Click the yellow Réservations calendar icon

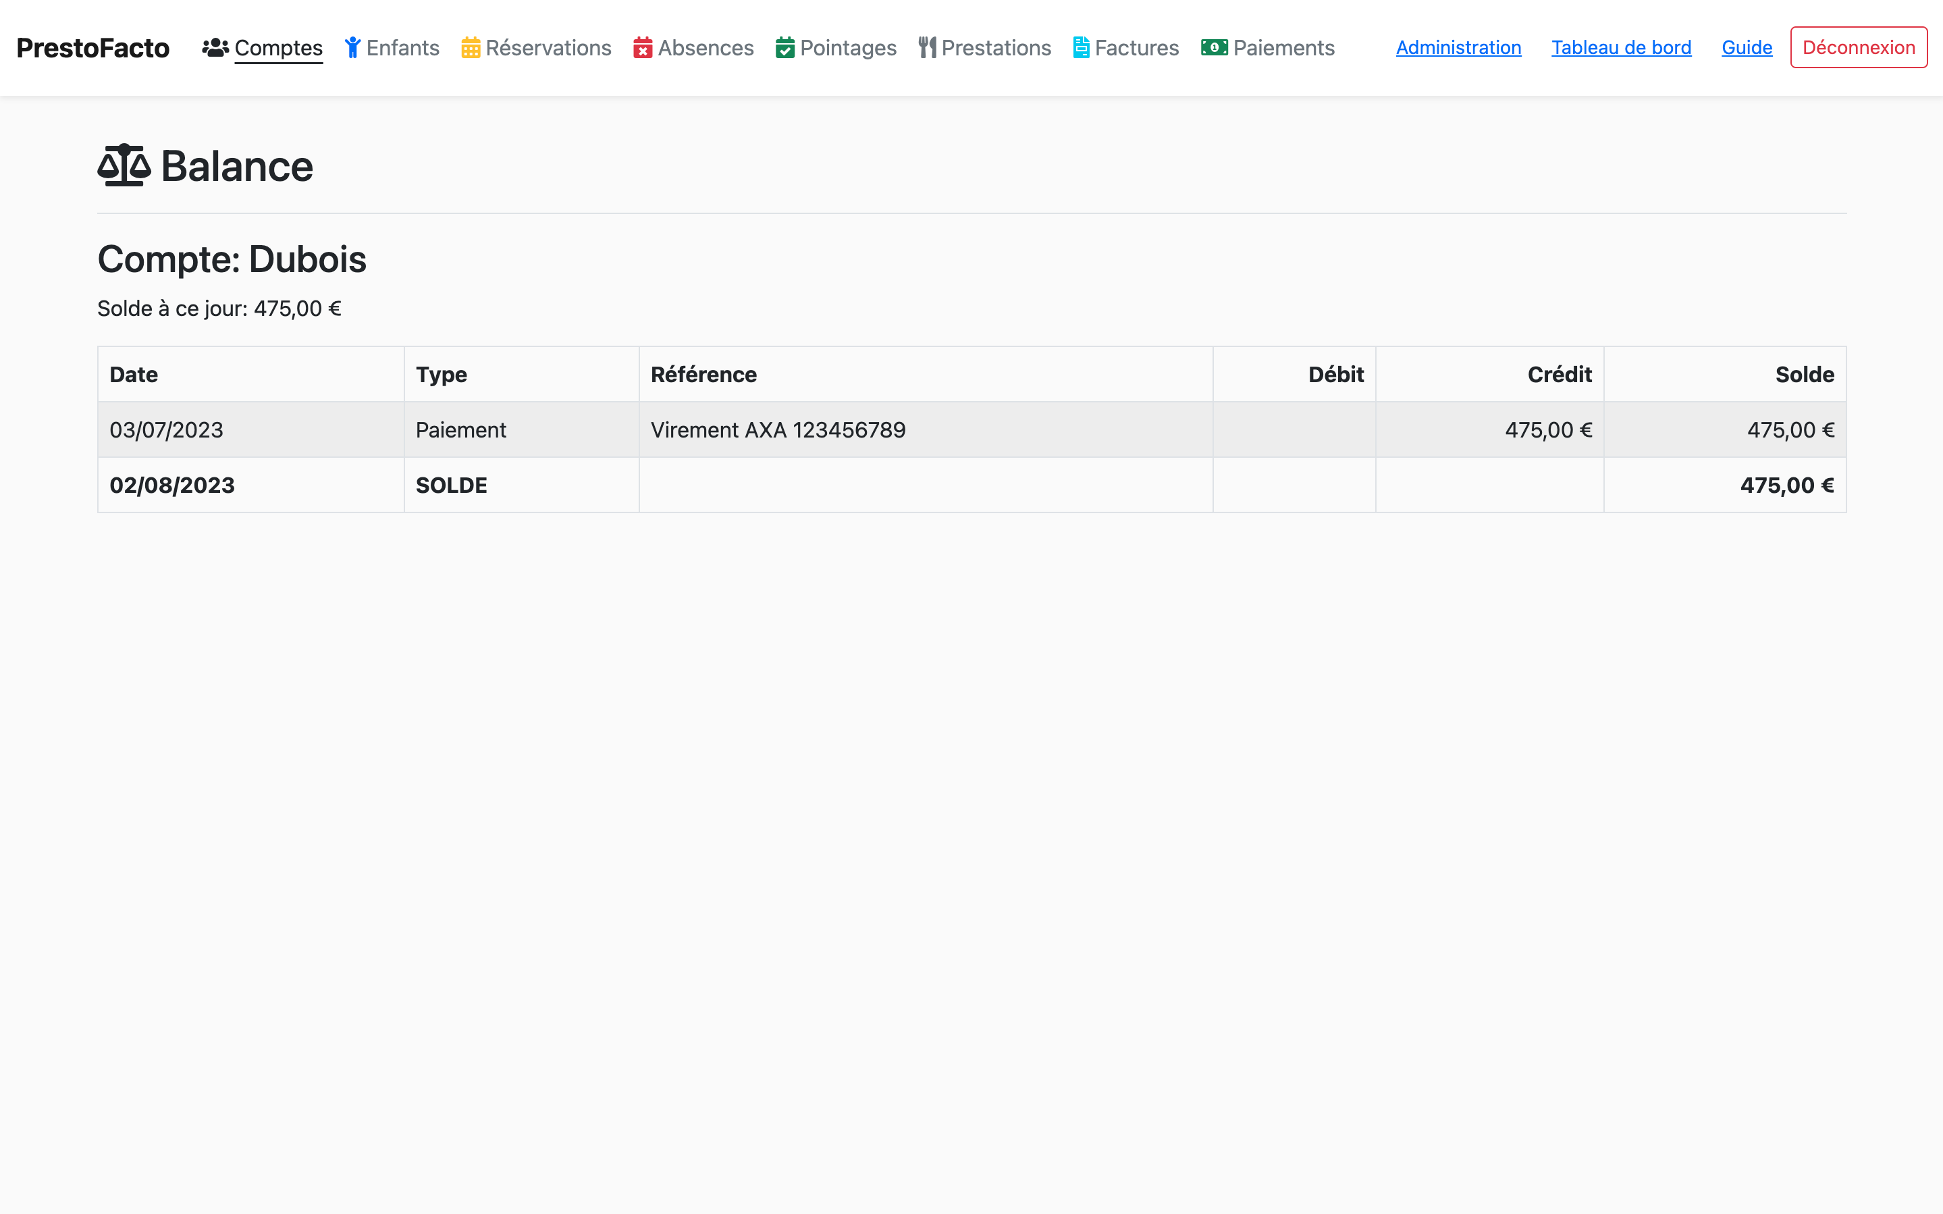point(471,48)
